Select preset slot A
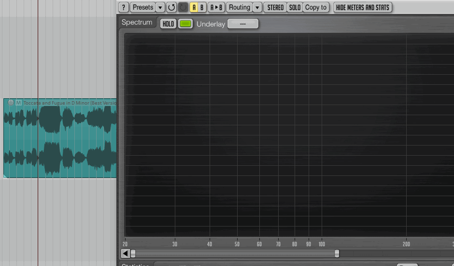This screenshot has height=266, width=454. click(194, 7)
